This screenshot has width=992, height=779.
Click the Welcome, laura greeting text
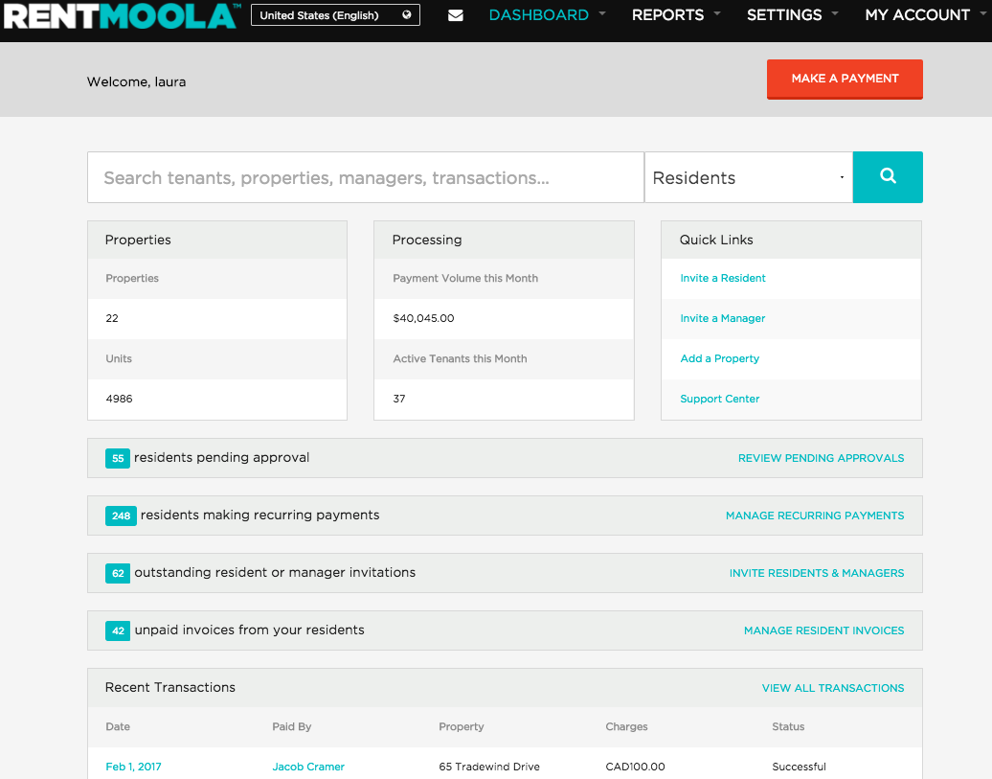[136, 81]
